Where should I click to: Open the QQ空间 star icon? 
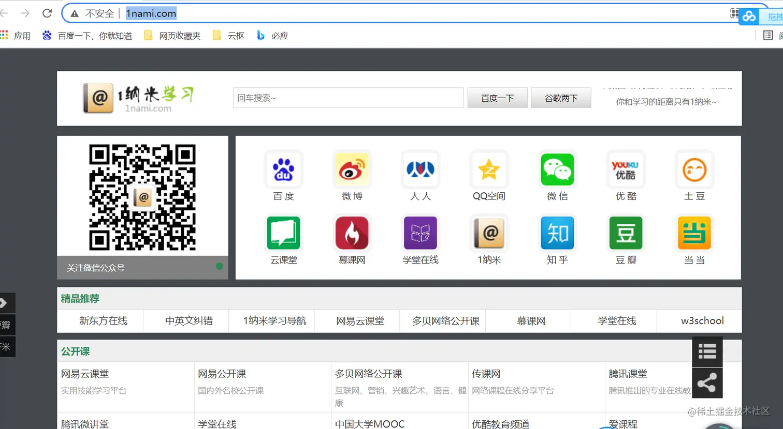(x=489, y=170)
